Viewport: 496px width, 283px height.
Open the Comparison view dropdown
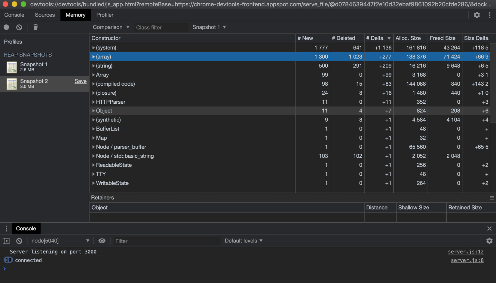tap(111, 27)
